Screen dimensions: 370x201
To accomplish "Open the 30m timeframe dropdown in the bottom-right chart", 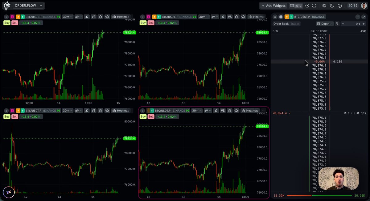I will (x=196, y=111).
